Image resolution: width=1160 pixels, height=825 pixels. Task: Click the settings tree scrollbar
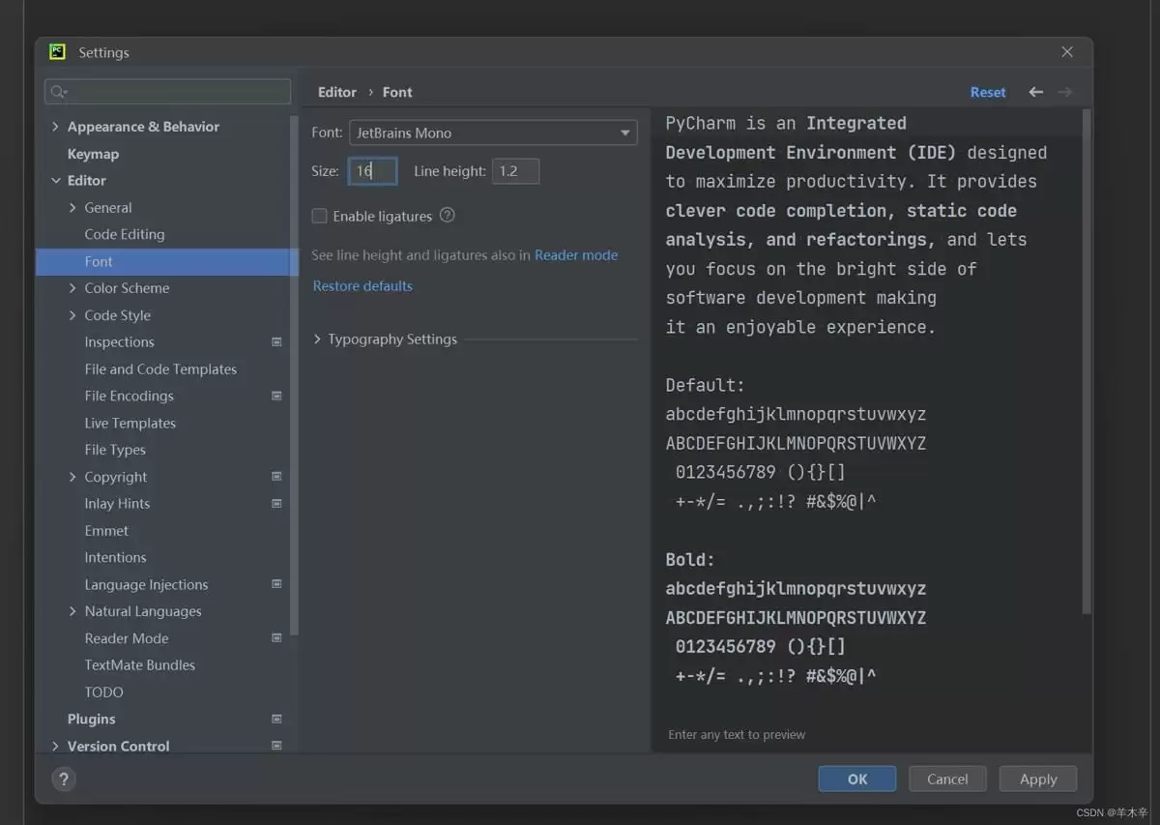tap(294, 377)
